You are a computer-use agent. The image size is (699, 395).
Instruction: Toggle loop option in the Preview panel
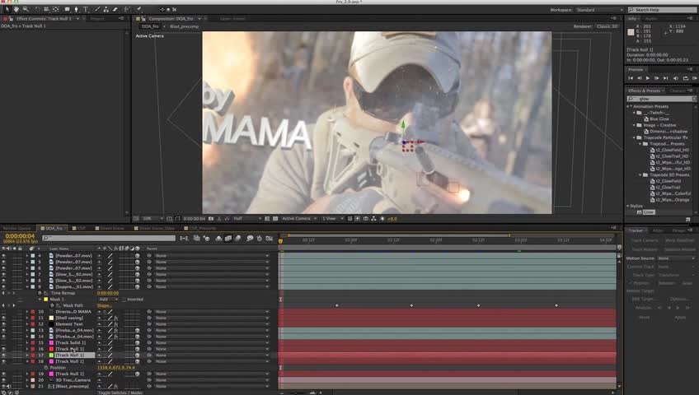tap(686, 78)
